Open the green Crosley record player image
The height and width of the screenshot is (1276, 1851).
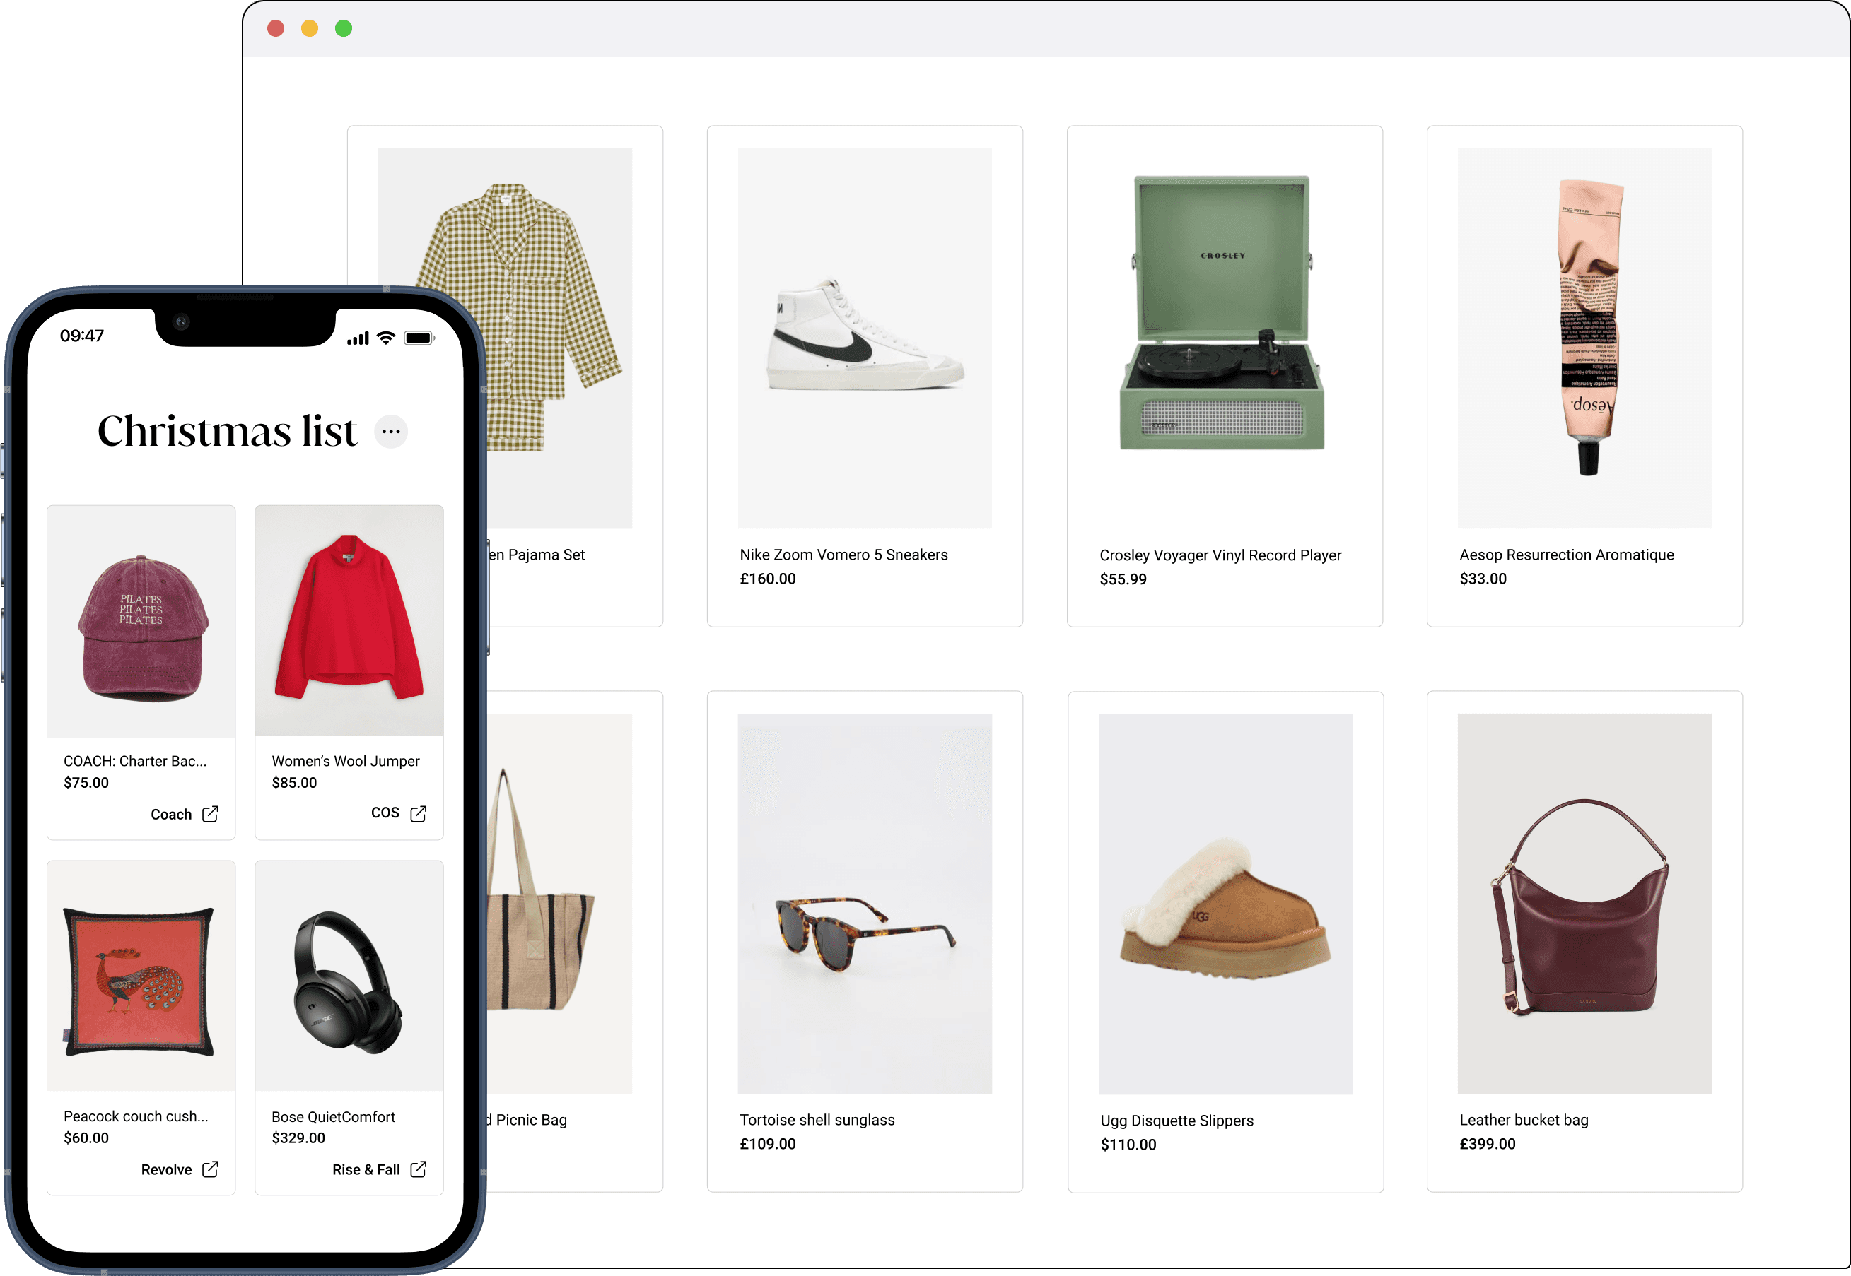(1224, 314)
